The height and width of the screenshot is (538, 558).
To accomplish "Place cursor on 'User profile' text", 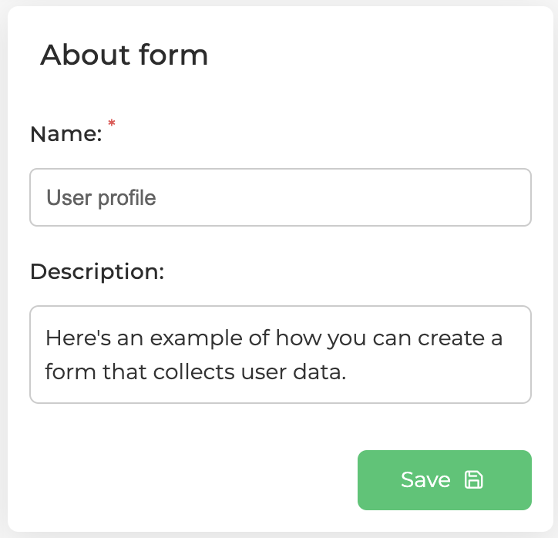I will (x=101, y=198).
